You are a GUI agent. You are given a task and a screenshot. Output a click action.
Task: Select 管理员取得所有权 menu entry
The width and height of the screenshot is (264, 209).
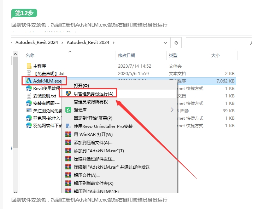119,102
